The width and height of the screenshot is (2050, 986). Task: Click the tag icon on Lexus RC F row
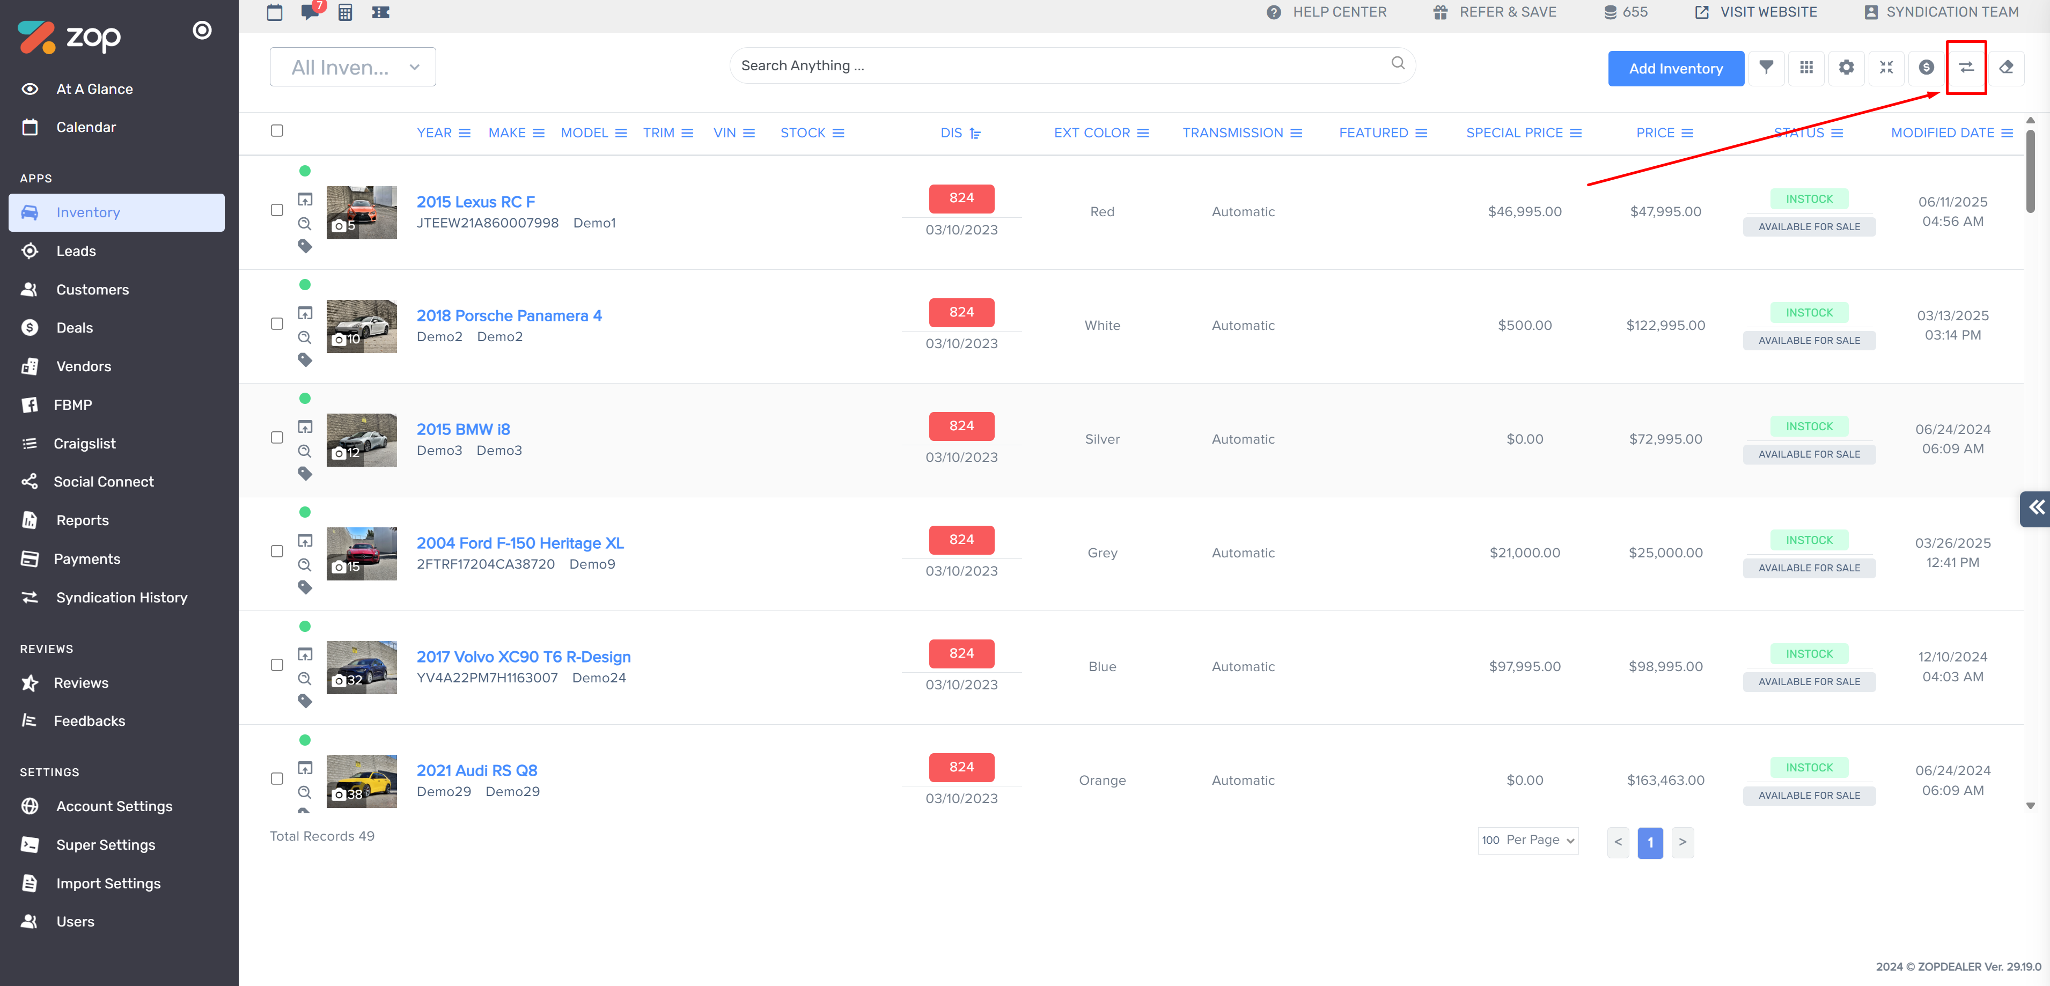(x=305, y=247)
